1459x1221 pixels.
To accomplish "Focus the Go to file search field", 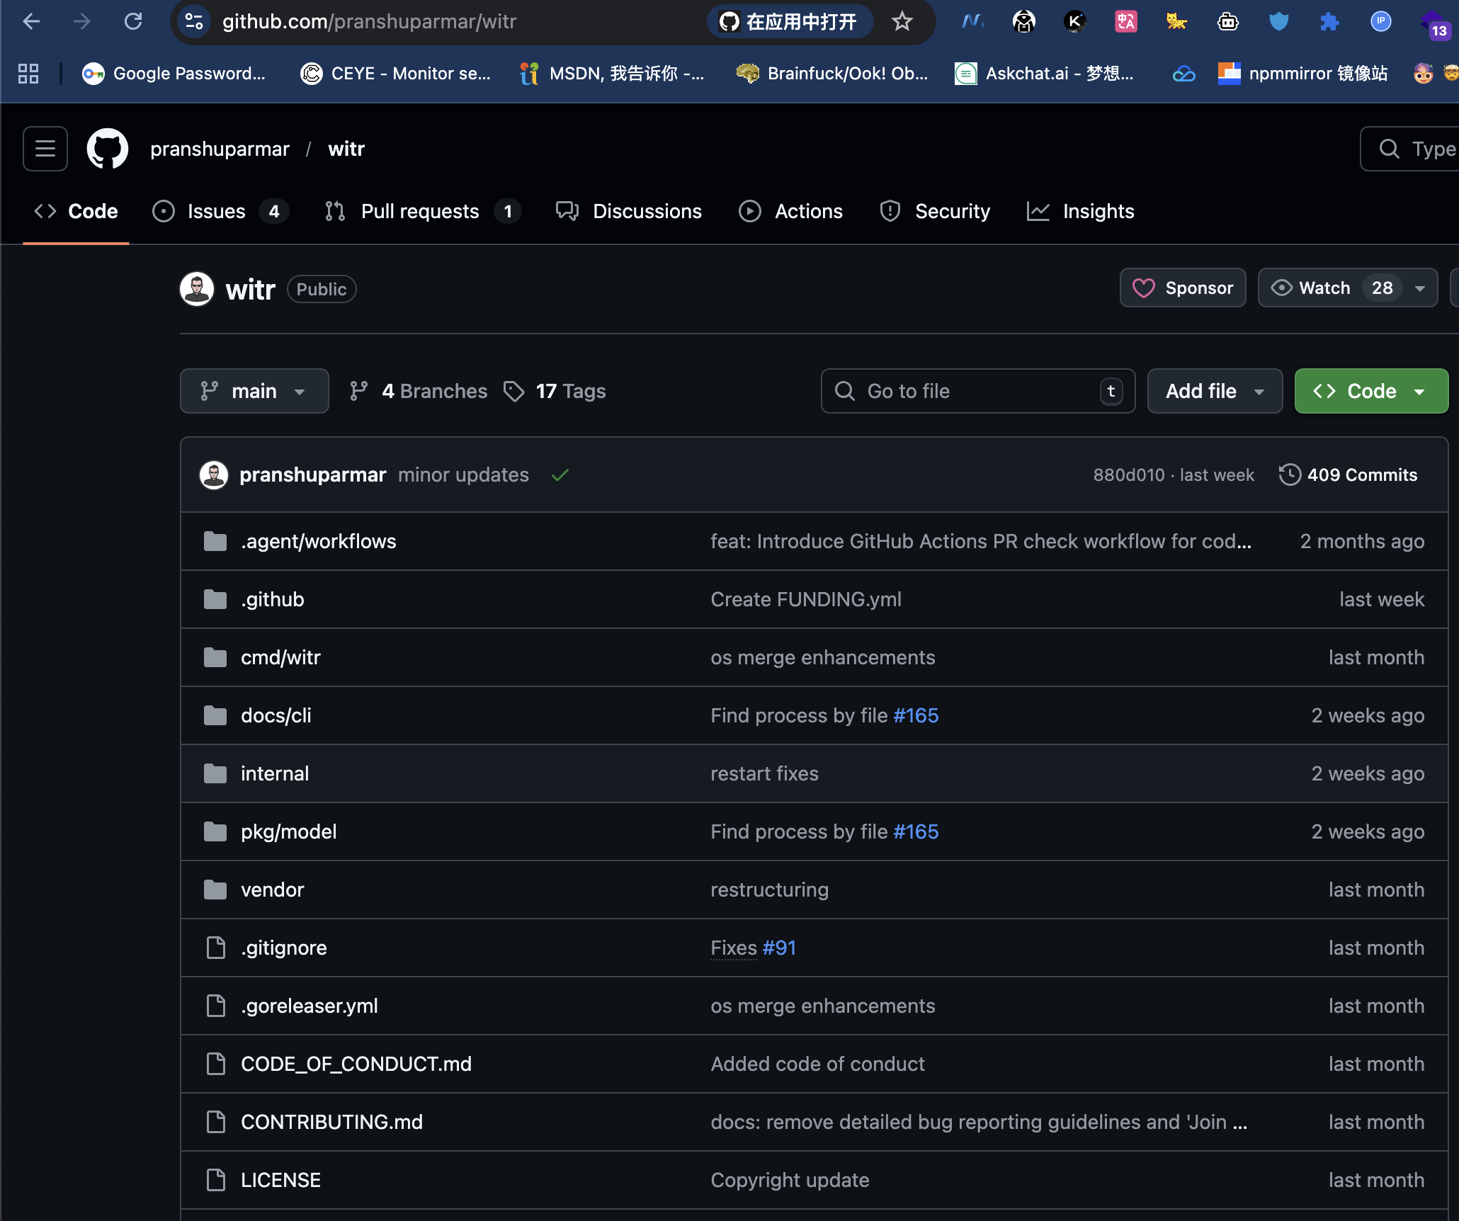I will point(977,391).
